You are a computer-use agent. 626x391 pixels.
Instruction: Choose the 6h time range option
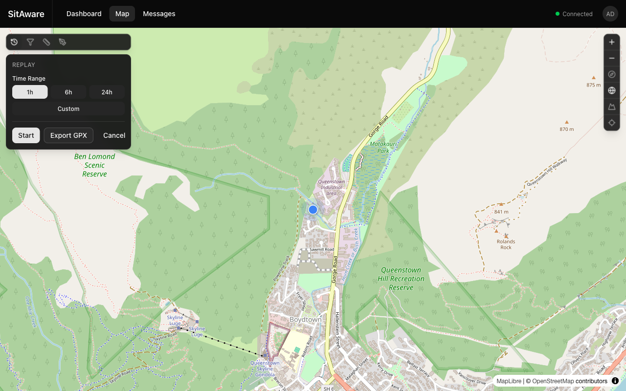point(68,92)
